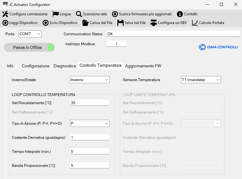Viewport: 242px width, 179px height.
Task: Click the Leggi Dispositivo down-arrow icon
Action: point(5,23)
